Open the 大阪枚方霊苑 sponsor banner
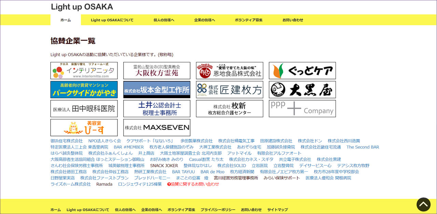Viewport: 437px width, 214px height. click(157, 71)
